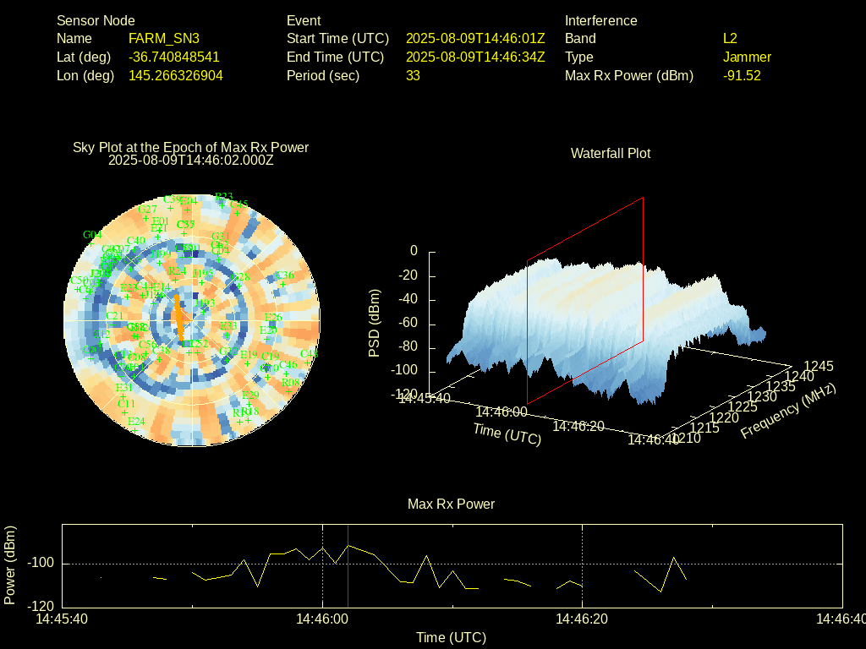
Task: Click the Waterfall Plot title
Action: 611,153
